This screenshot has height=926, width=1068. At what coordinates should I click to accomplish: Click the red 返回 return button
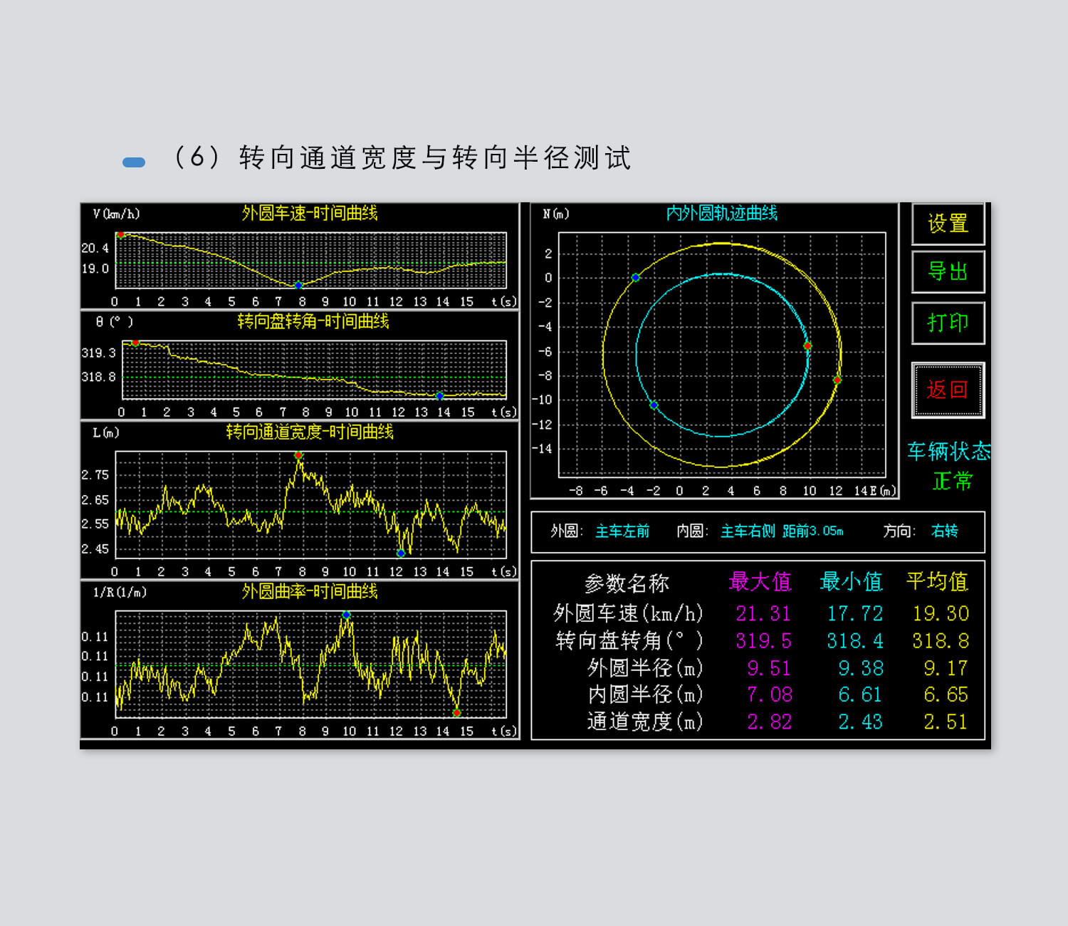tap(948, 390)
